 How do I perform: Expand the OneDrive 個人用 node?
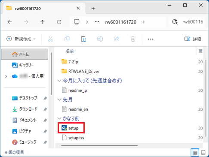tap(6, 76)
